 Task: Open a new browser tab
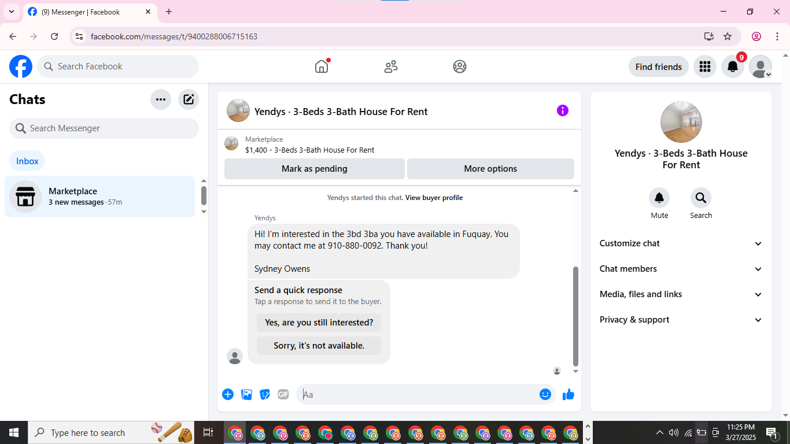(169, 12)
